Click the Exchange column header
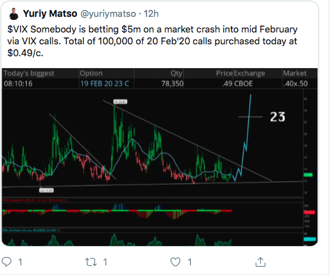The width and height of the screenshot is (331, 276). [249, 73]
